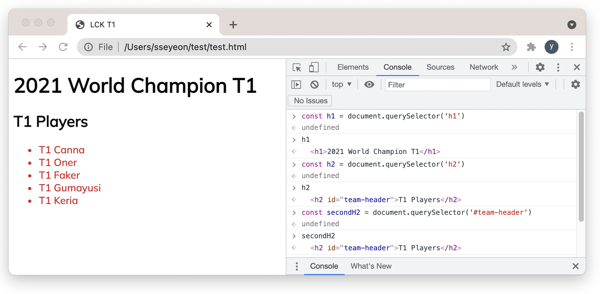Click the No Issues button
This screenshot has width=600, height=294.
pyautogui.click(x=310, y=101)
